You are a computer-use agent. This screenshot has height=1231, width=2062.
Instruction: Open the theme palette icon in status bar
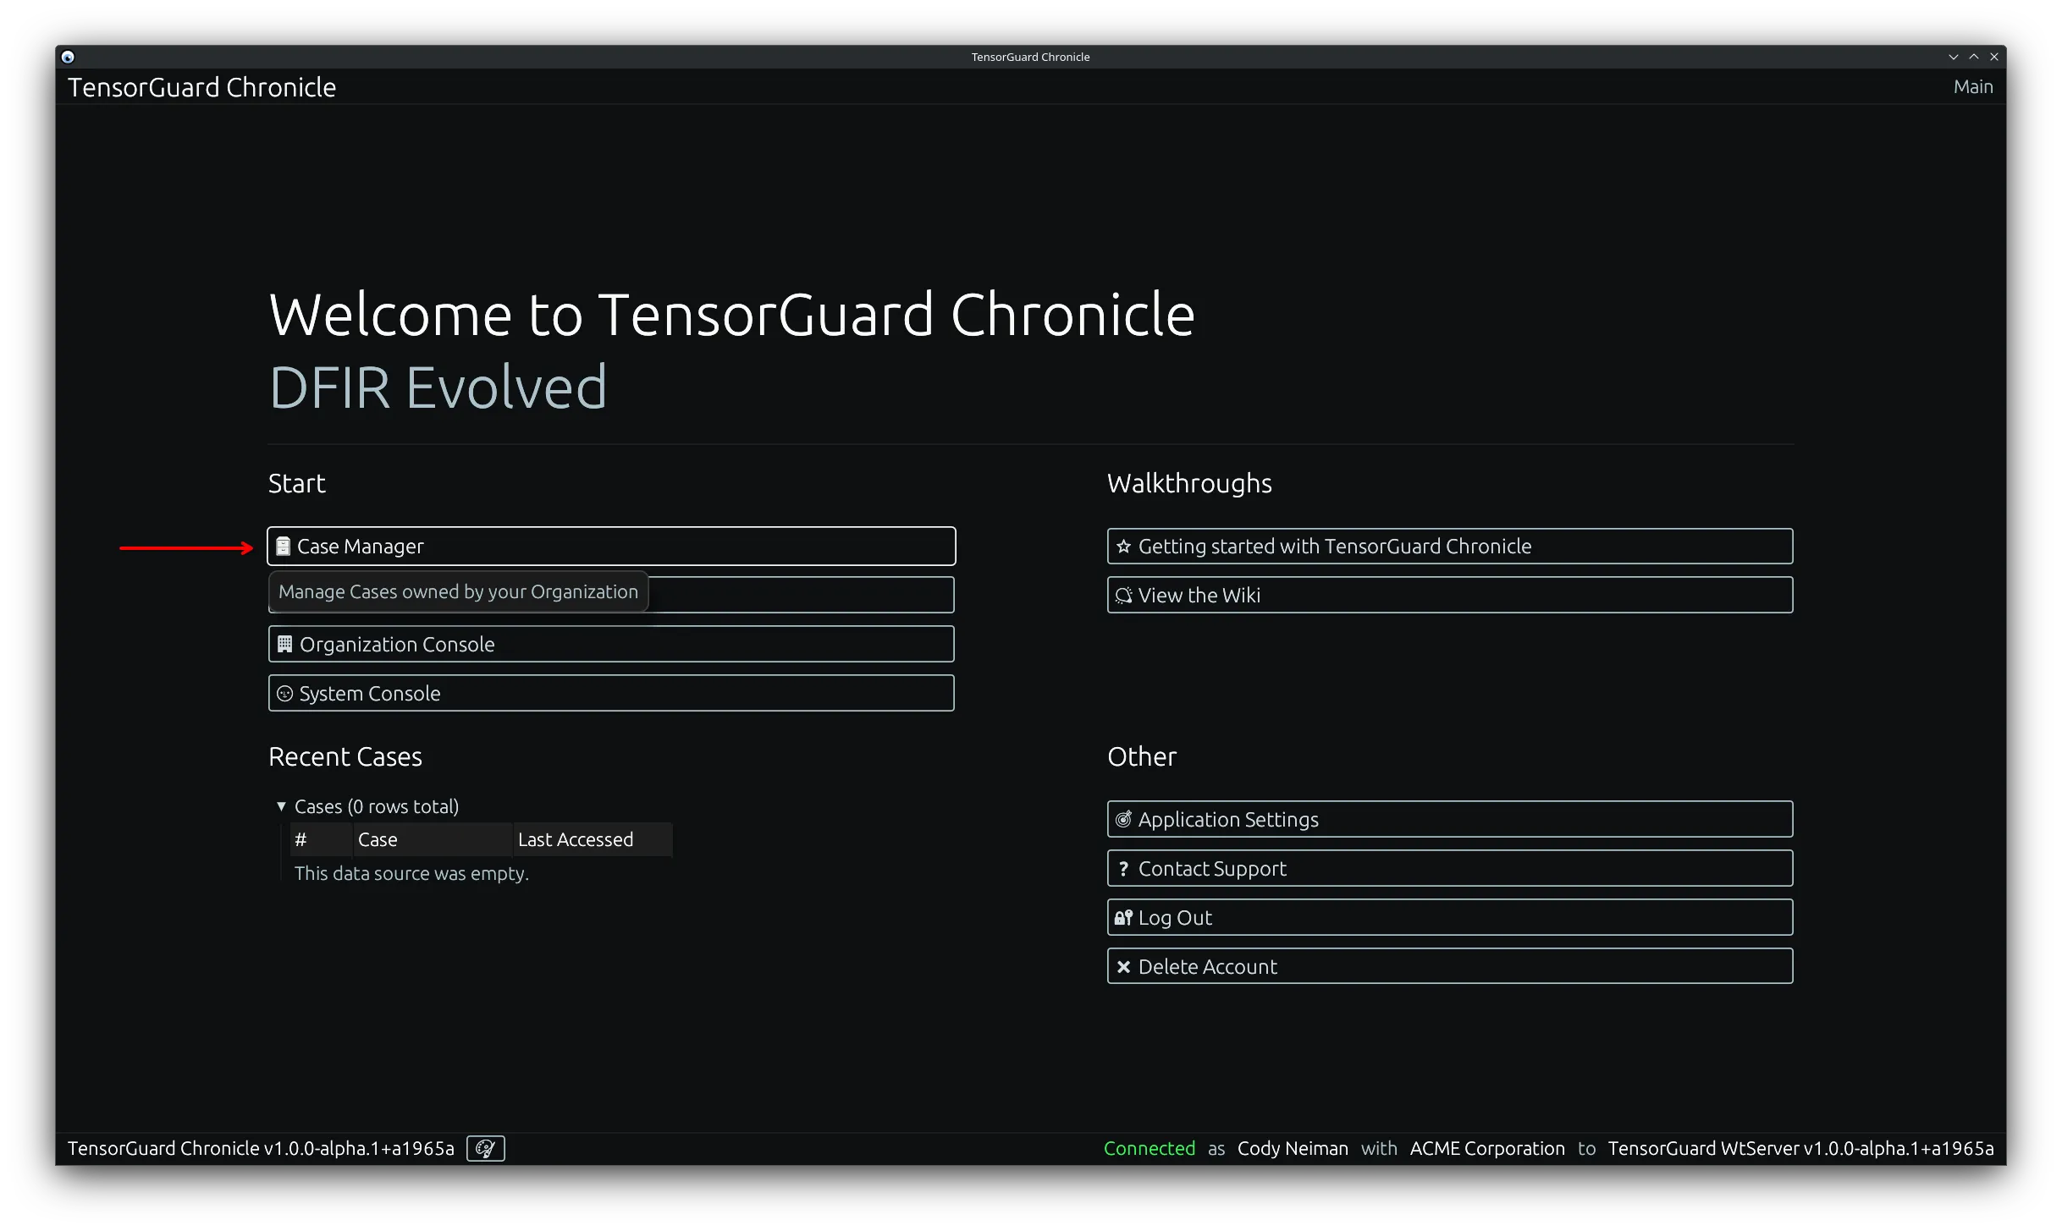click(485, 1148)
